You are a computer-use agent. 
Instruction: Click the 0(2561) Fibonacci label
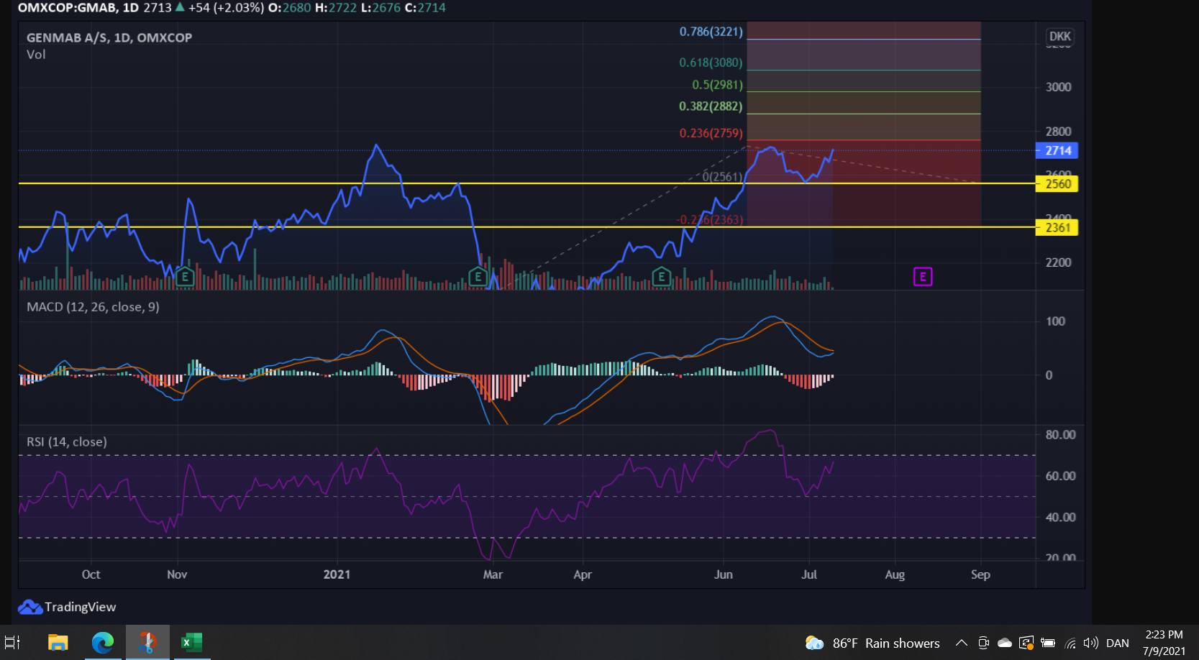tap(722, 177)
